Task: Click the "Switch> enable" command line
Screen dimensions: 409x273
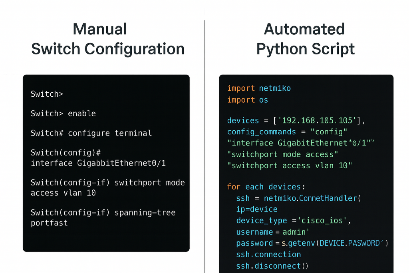Action: [63, 114]
